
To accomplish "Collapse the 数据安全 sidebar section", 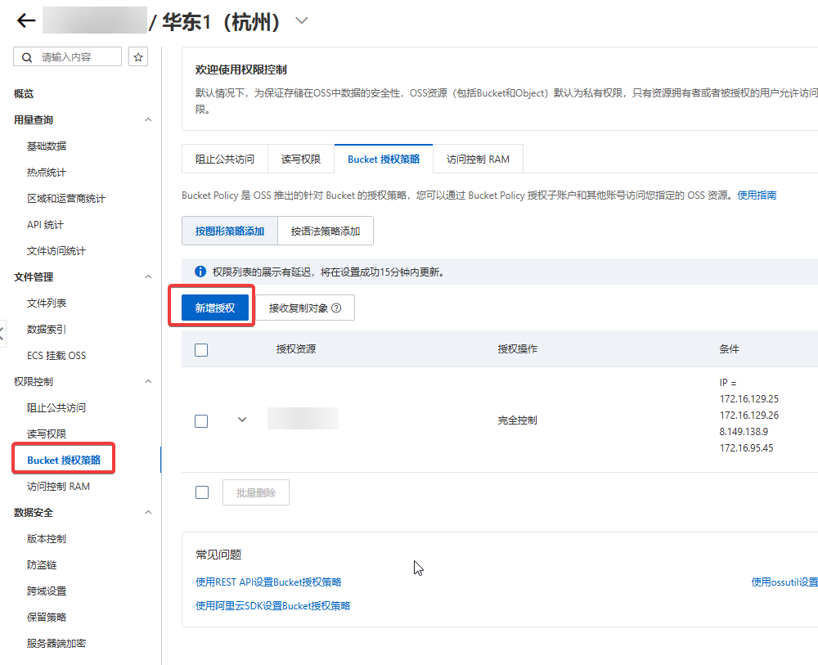I will 148,512.
